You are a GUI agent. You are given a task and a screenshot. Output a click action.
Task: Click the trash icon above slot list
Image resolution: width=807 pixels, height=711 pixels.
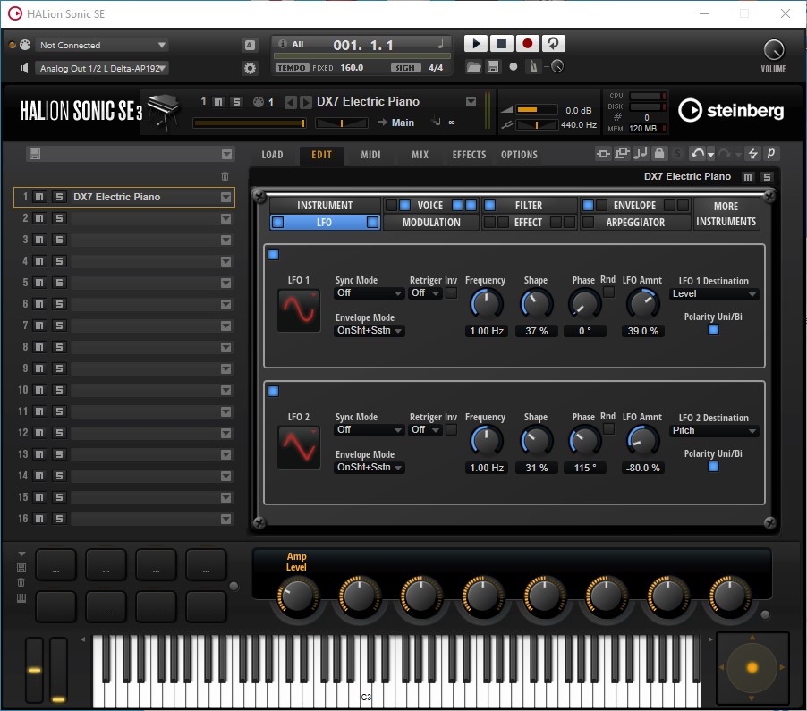[225, 176]
